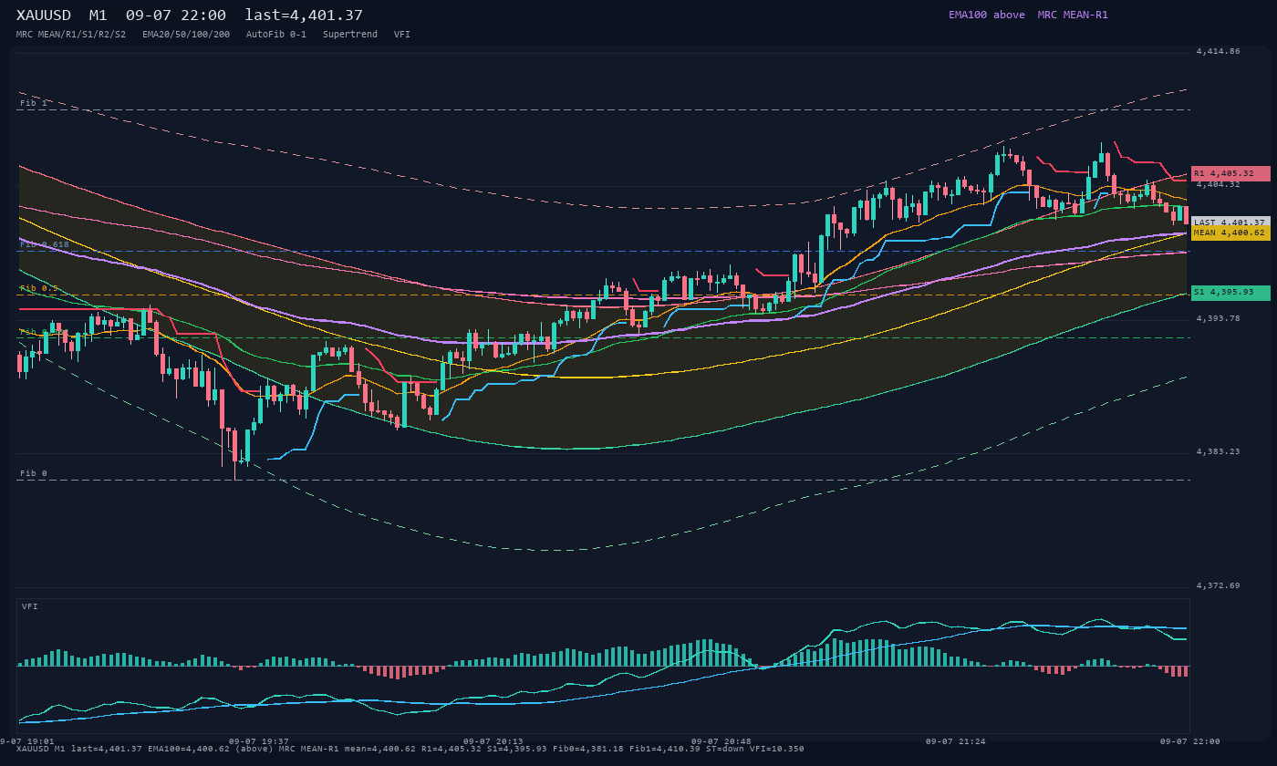
Task: Click the 4,372.69 price axis label
Action: tap(1218, 585)
